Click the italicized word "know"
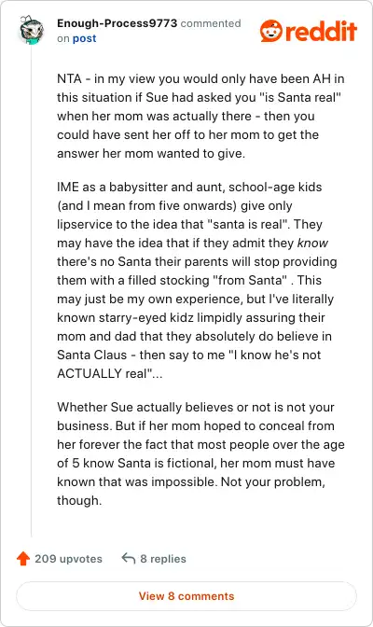The image size is (373, 627). click(x=312, y=243)
